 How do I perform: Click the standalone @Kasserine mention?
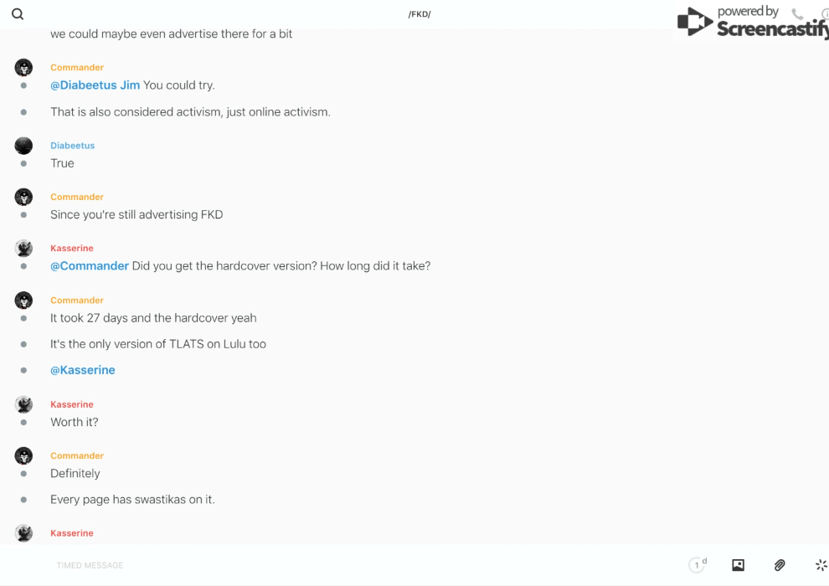click(83, 370)
